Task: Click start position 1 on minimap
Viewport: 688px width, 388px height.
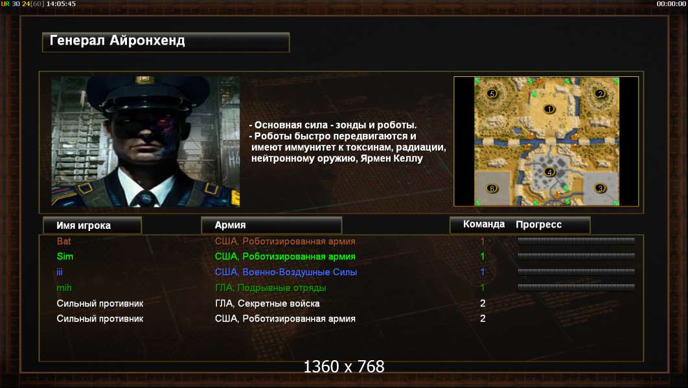Action: pos(549,109)
